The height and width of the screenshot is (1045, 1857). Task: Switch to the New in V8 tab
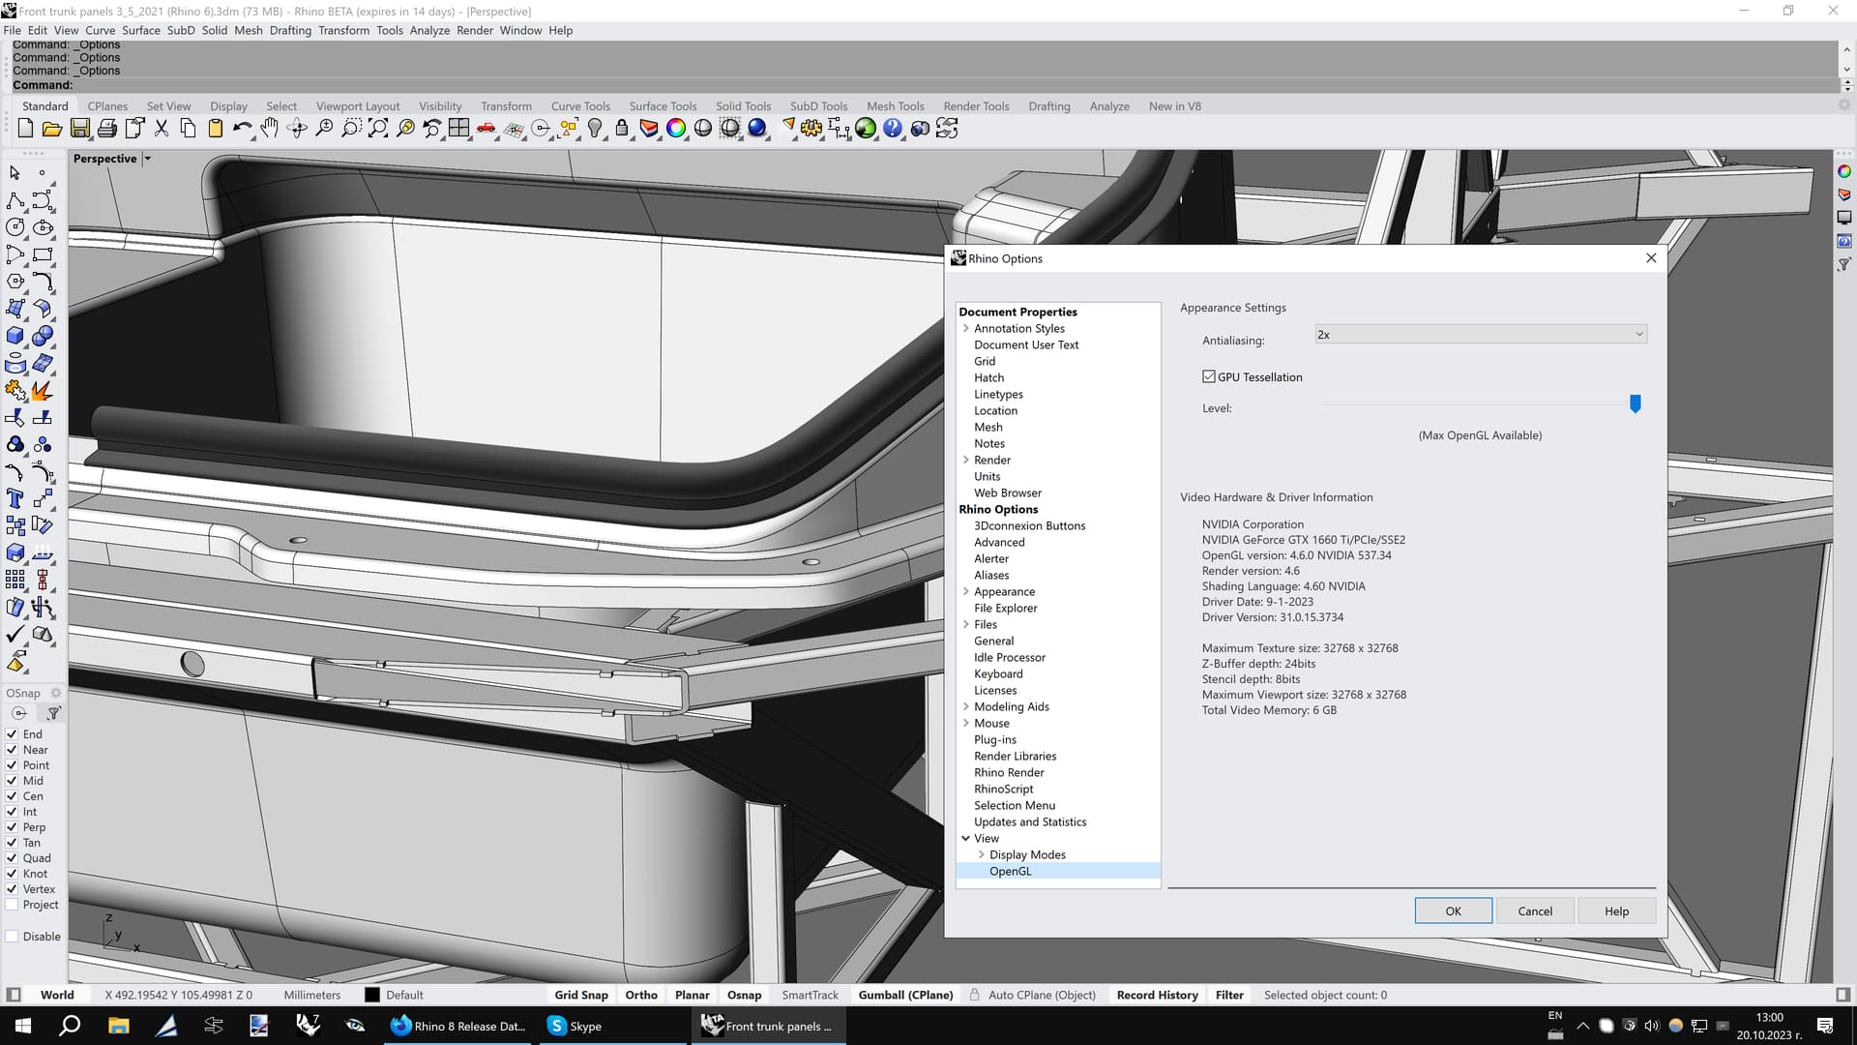1175,106
